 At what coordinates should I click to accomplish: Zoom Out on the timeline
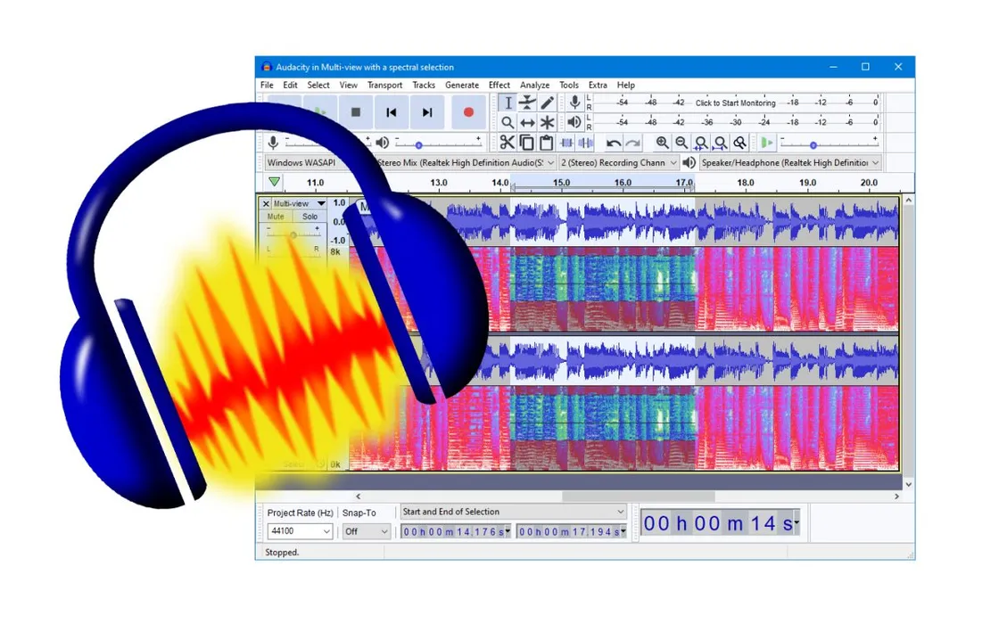click(x=681, y=144)
